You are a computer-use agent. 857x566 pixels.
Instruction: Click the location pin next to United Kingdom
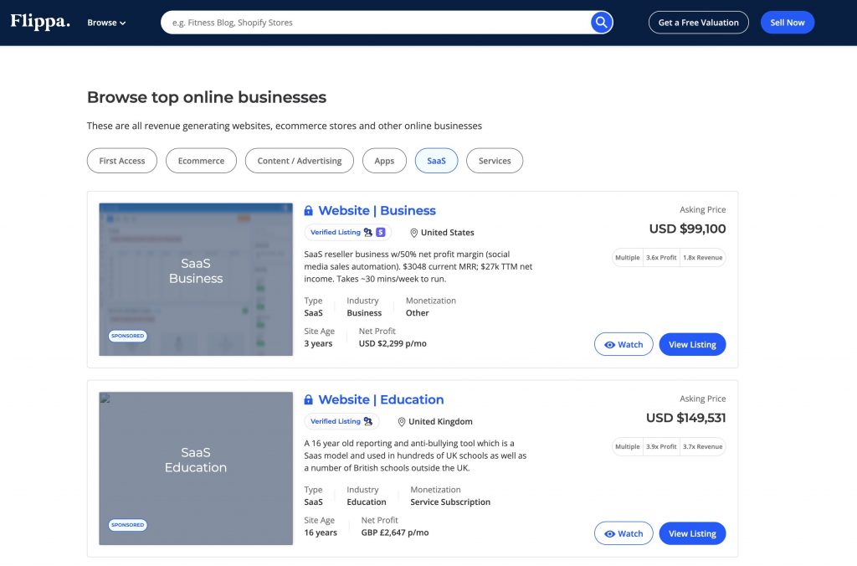pos(402,421)
